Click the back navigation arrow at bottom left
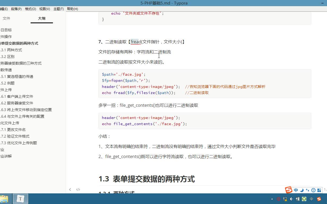This screenshot has width=327, height=204. [70, 189]
